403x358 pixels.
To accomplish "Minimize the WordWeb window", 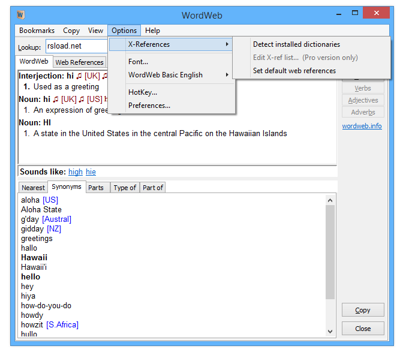I will coord(339,13).
